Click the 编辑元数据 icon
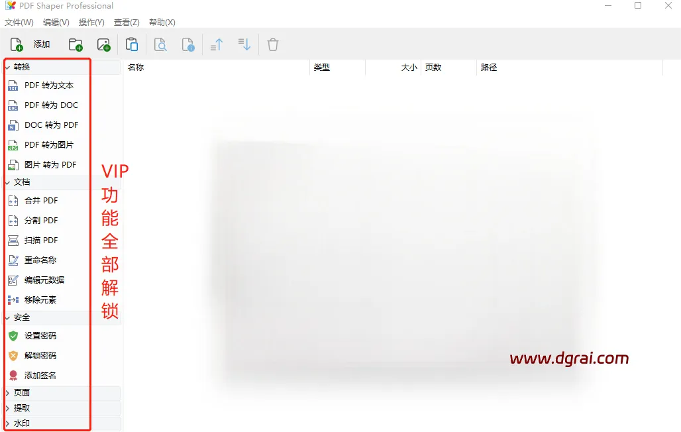Screen dimensions: 681x432 click(x=13, y=280)
